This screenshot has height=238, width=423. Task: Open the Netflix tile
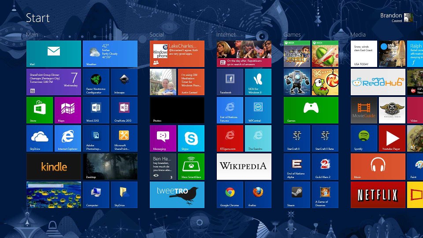tap(378, 194)
